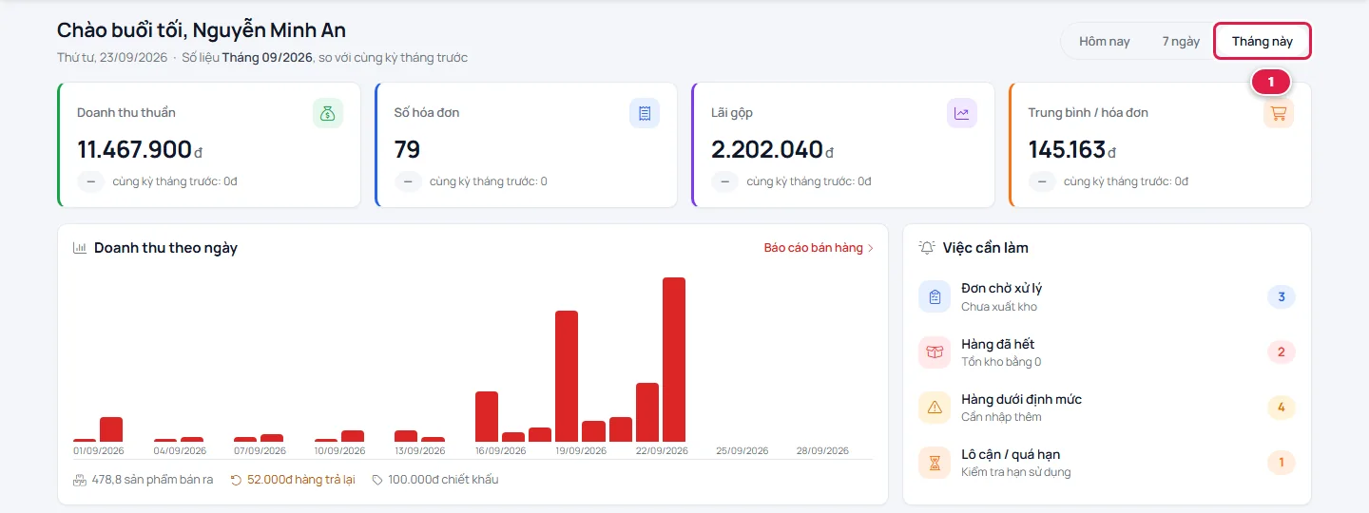Click the count badge 2 on Hàng đã hết
This screenshot has width=1369, height=513.
tap(1282, 352)
